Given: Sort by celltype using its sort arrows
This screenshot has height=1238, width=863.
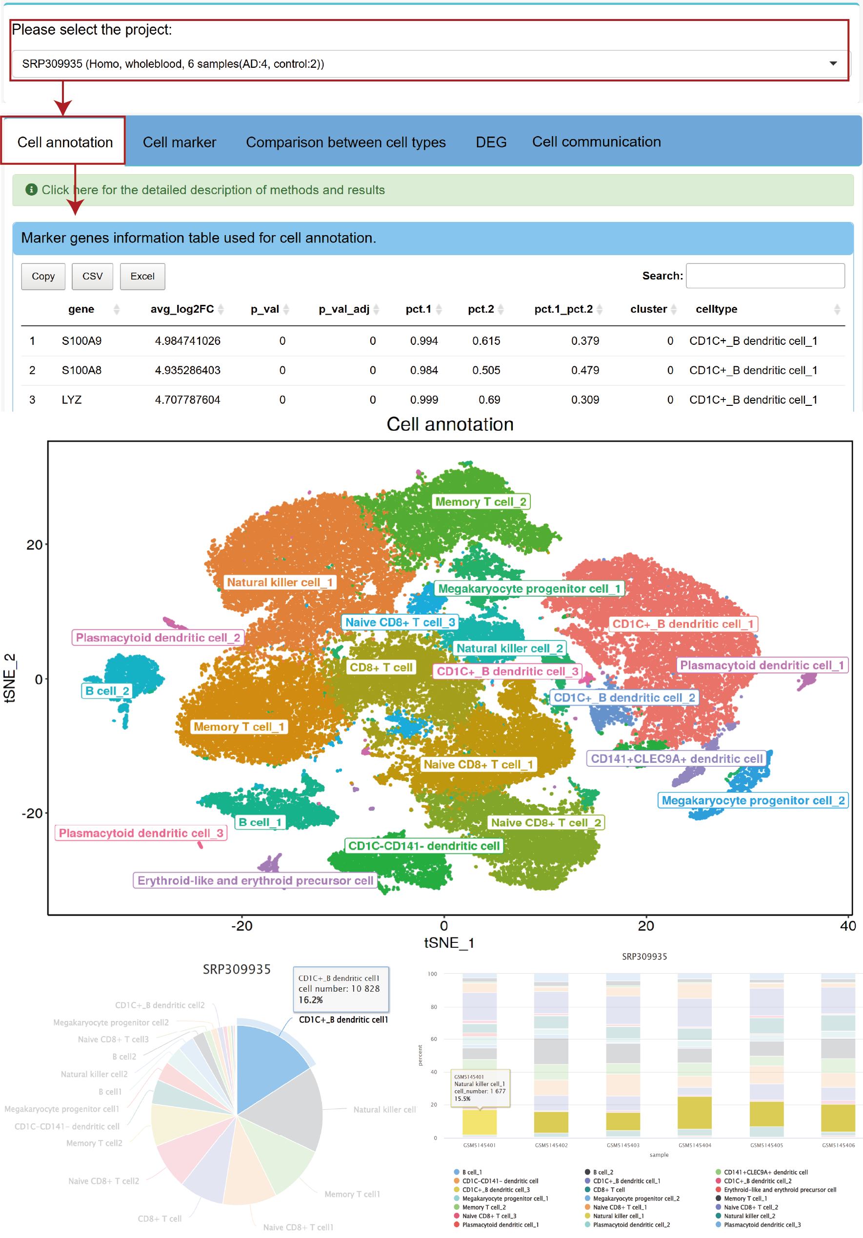Looking at the screenshot, I should click(837, 309).
